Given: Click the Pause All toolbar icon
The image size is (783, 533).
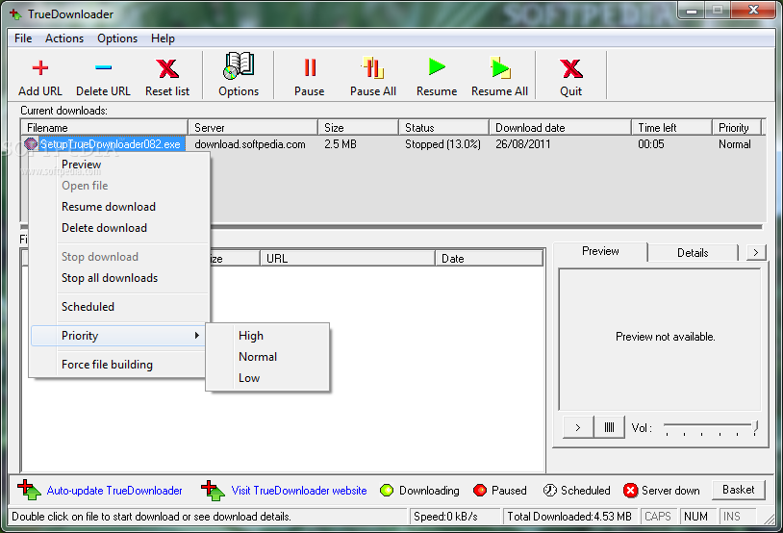Looking at the screenshot, I should [x=373, y=67].
